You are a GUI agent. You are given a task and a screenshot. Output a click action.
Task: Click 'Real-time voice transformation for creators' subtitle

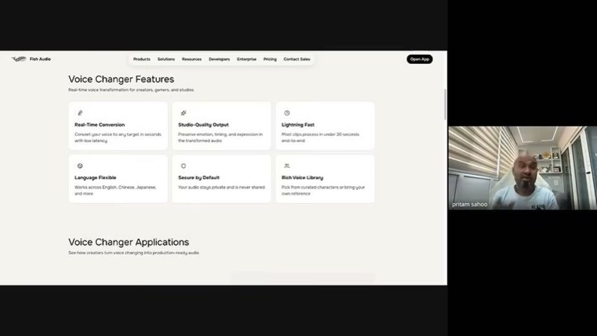click(x=131, y=90)
